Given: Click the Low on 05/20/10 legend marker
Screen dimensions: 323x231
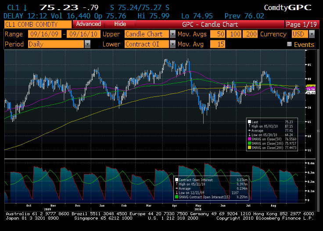Looking at the screenshot, I should pyautogui.click(x=250, y=135).
